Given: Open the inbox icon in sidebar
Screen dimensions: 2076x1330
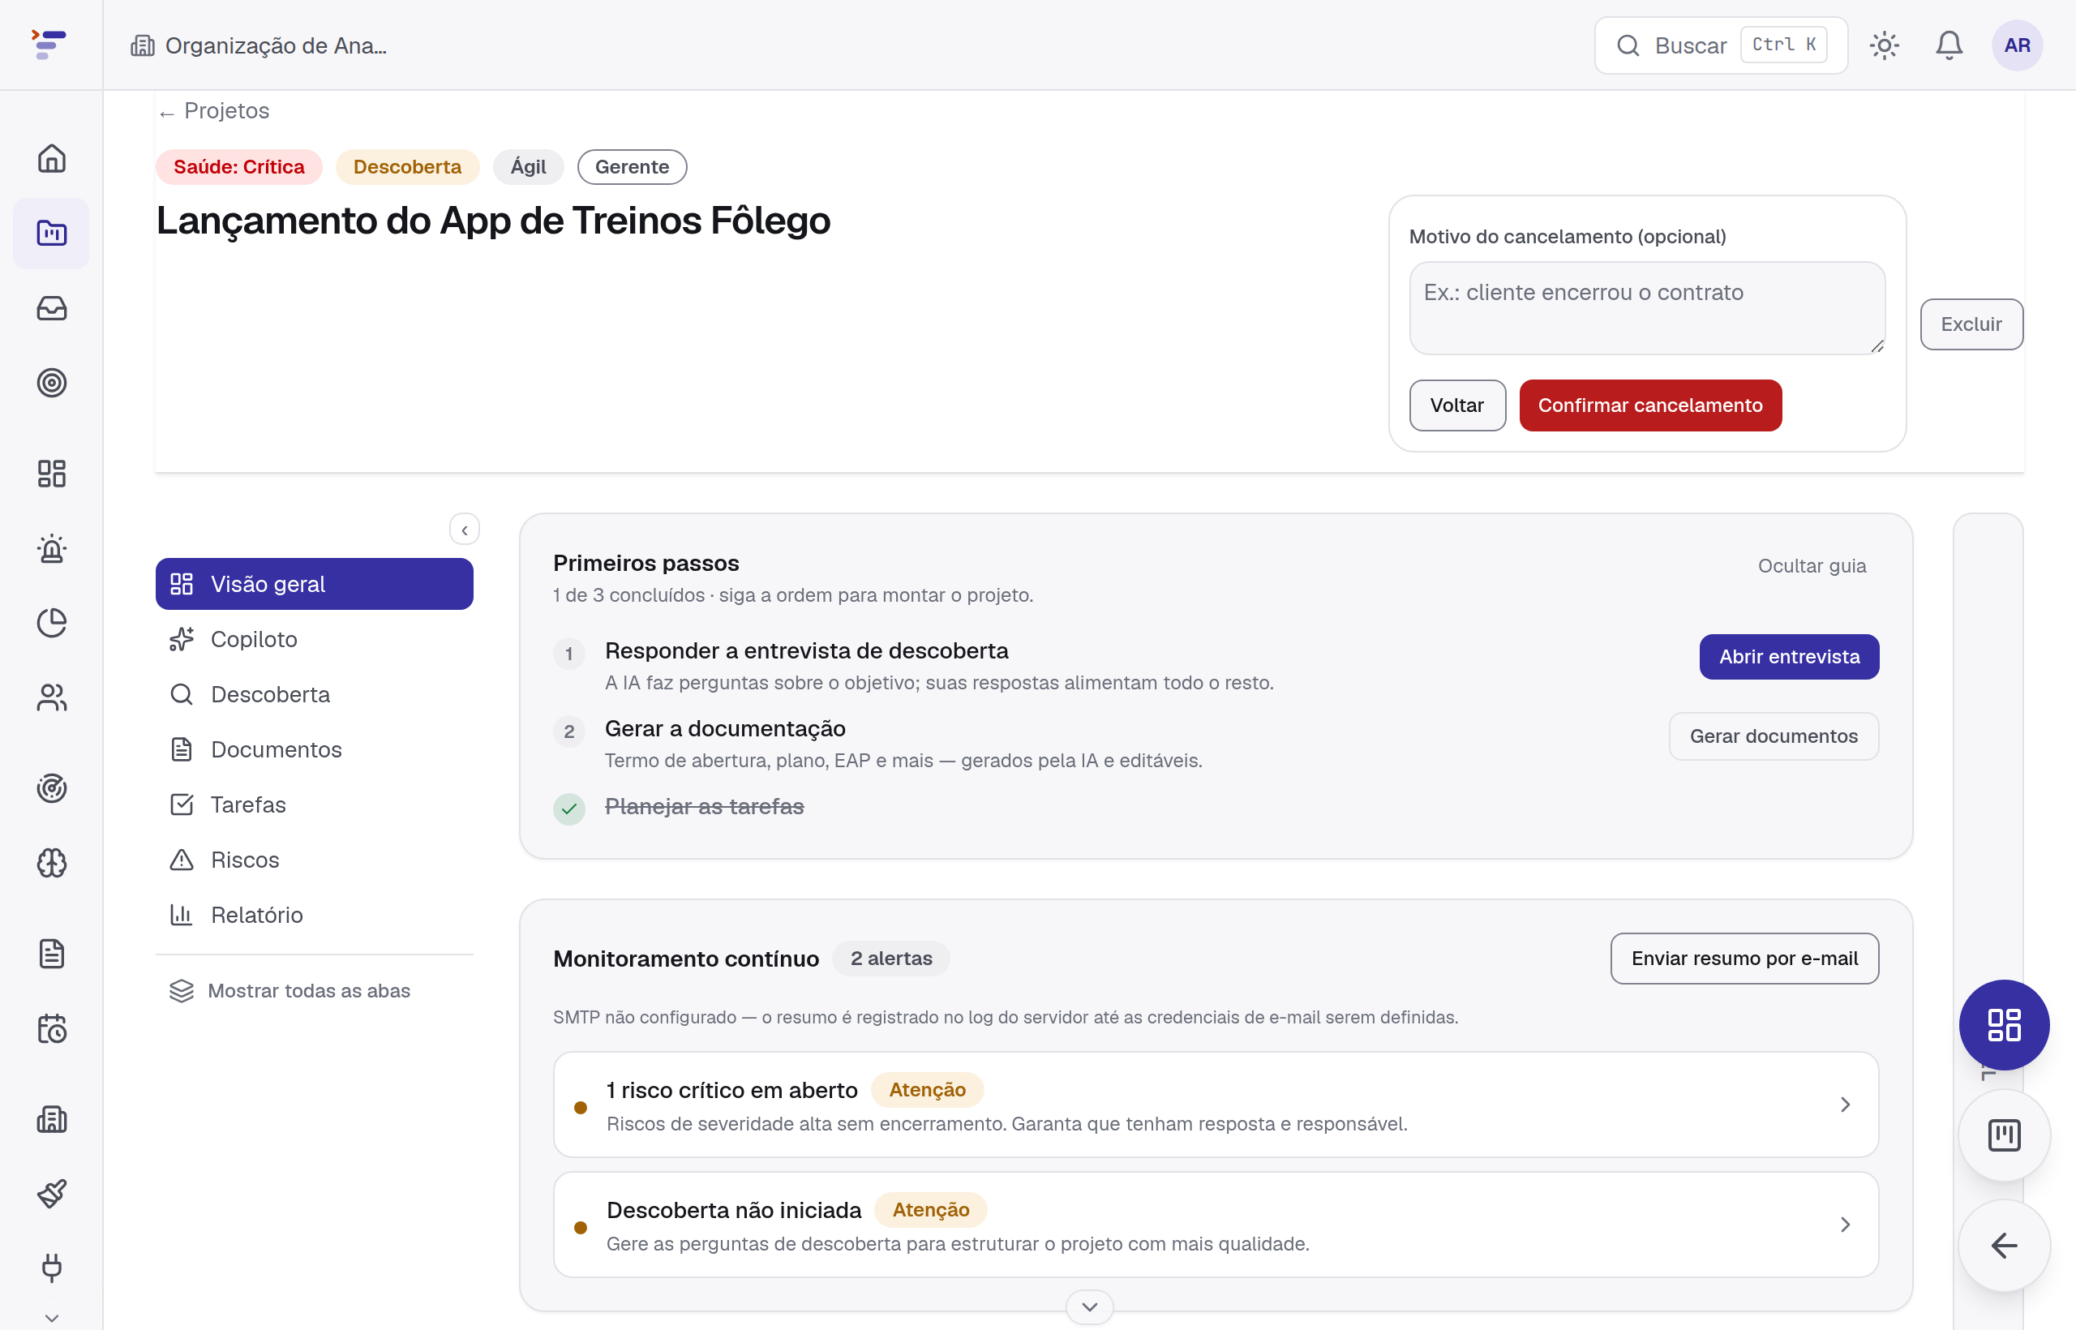Looking at the screenshot, I should (52, 308).
